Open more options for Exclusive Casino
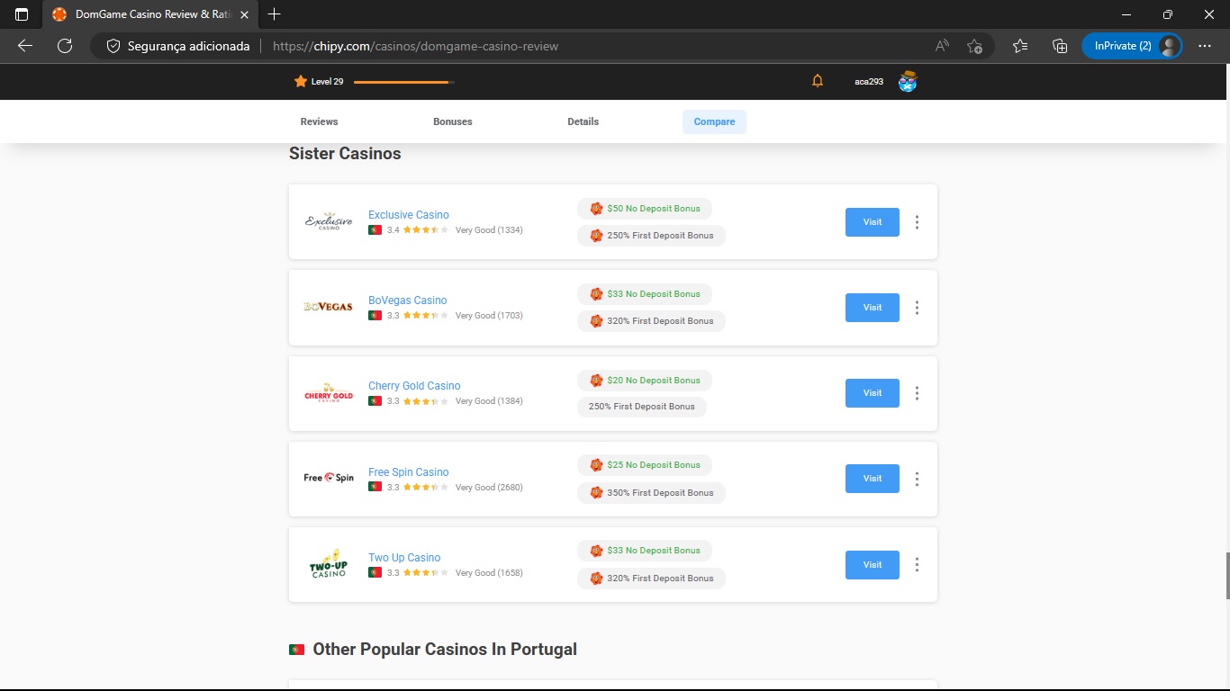 pos(917,222)
